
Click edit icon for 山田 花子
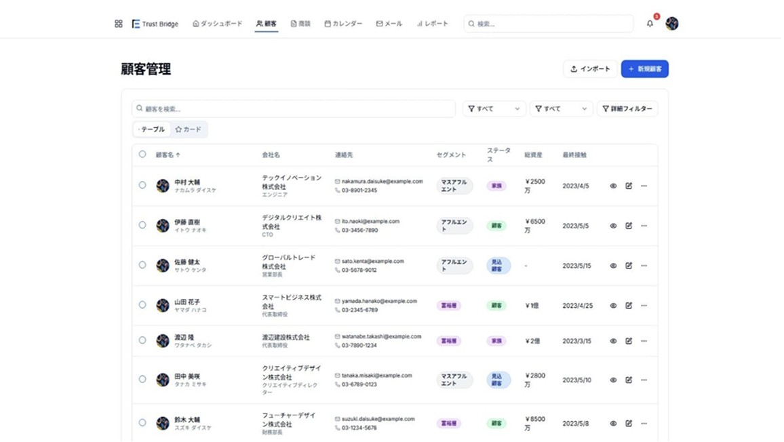point(629,306)
